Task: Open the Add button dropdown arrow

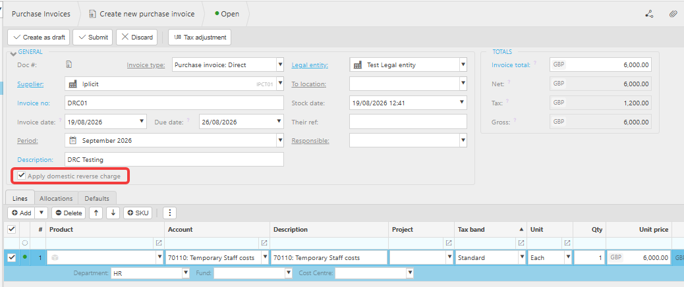Action: click(42, 213)
